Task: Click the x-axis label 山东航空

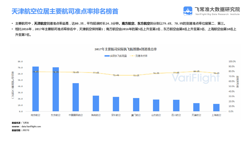Action: (x=156, y=115)
